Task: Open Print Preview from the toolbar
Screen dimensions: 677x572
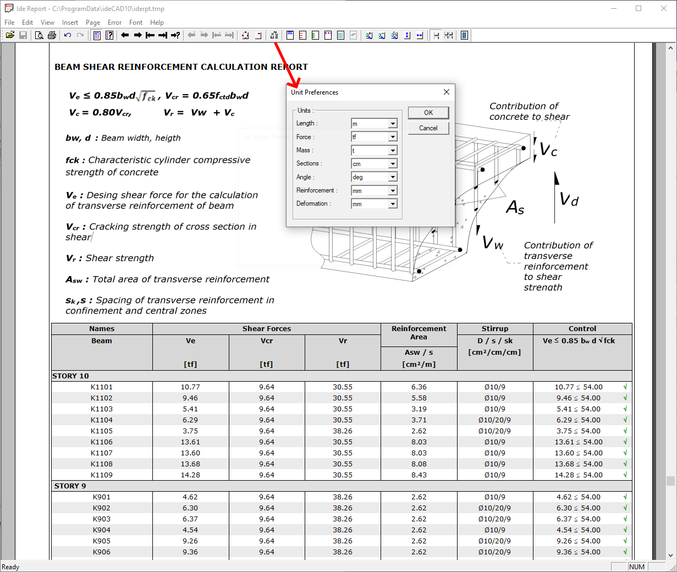Action: click(x=39, y=35)
